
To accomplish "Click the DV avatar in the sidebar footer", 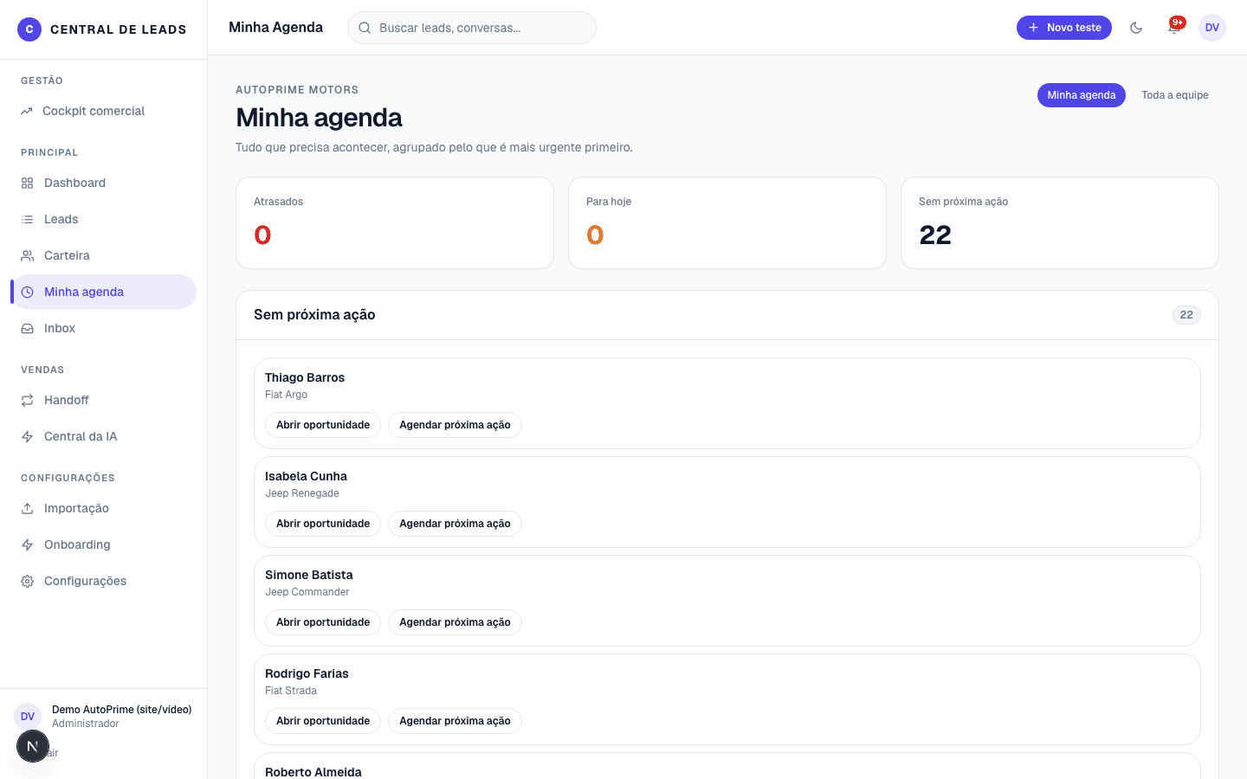I will tap(28, 716).
